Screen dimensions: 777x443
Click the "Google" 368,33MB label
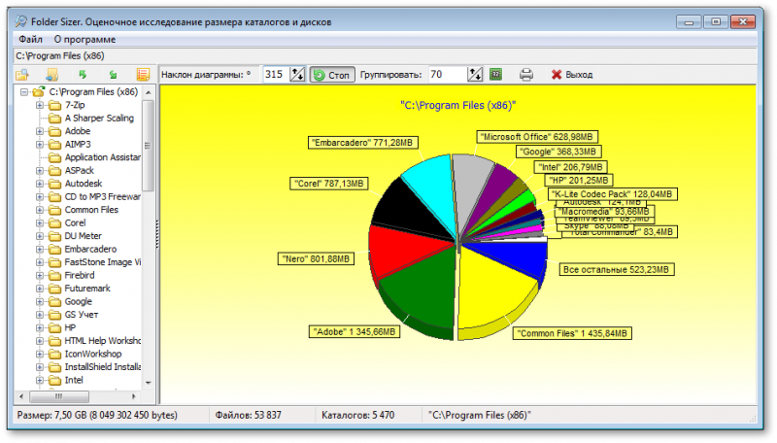tap(557, 152)
